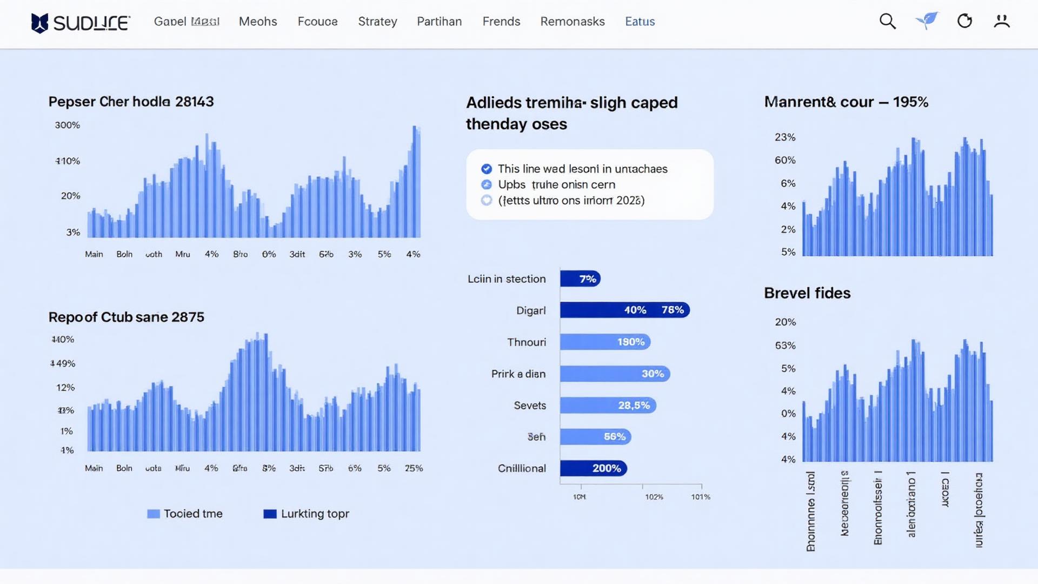This screenshot has width=1038, height=584.
Task: Expand the 'Cnillional' 200% bar
Action: point(594,468)
